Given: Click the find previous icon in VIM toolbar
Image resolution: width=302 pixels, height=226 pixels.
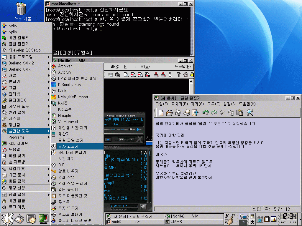Looking at the screenshot, I should (140, 75).
